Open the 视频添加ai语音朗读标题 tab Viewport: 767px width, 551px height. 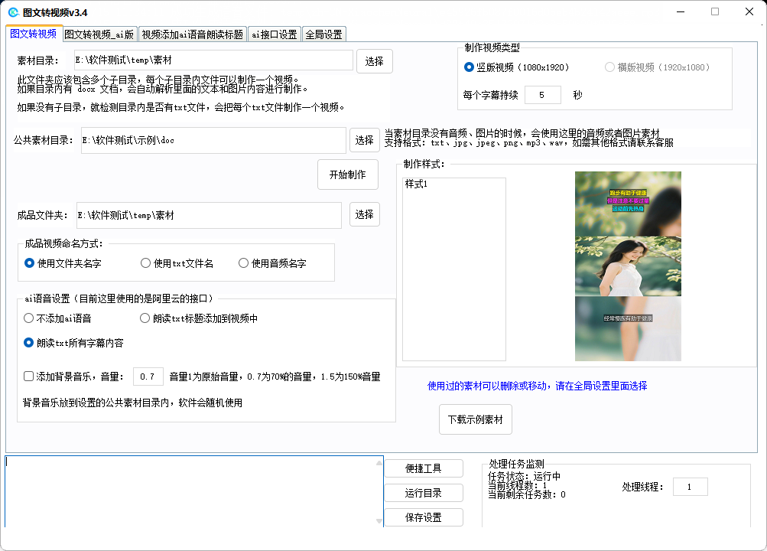coord(193,34)
